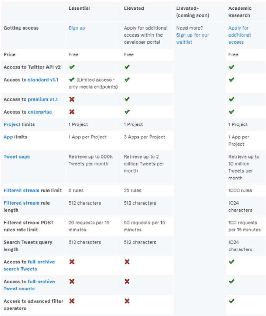The width and height of the screenshot is (266, 316).
Task: Open the Tweet caps link
Action: coord(17,157)
